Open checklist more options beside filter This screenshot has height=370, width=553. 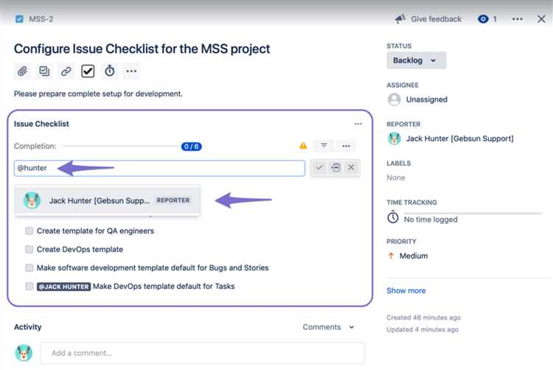tap(346, 145)
